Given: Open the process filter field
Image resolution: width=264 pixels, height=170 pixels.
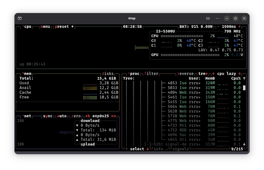Looking at the screenshot, I should point(152,74).
